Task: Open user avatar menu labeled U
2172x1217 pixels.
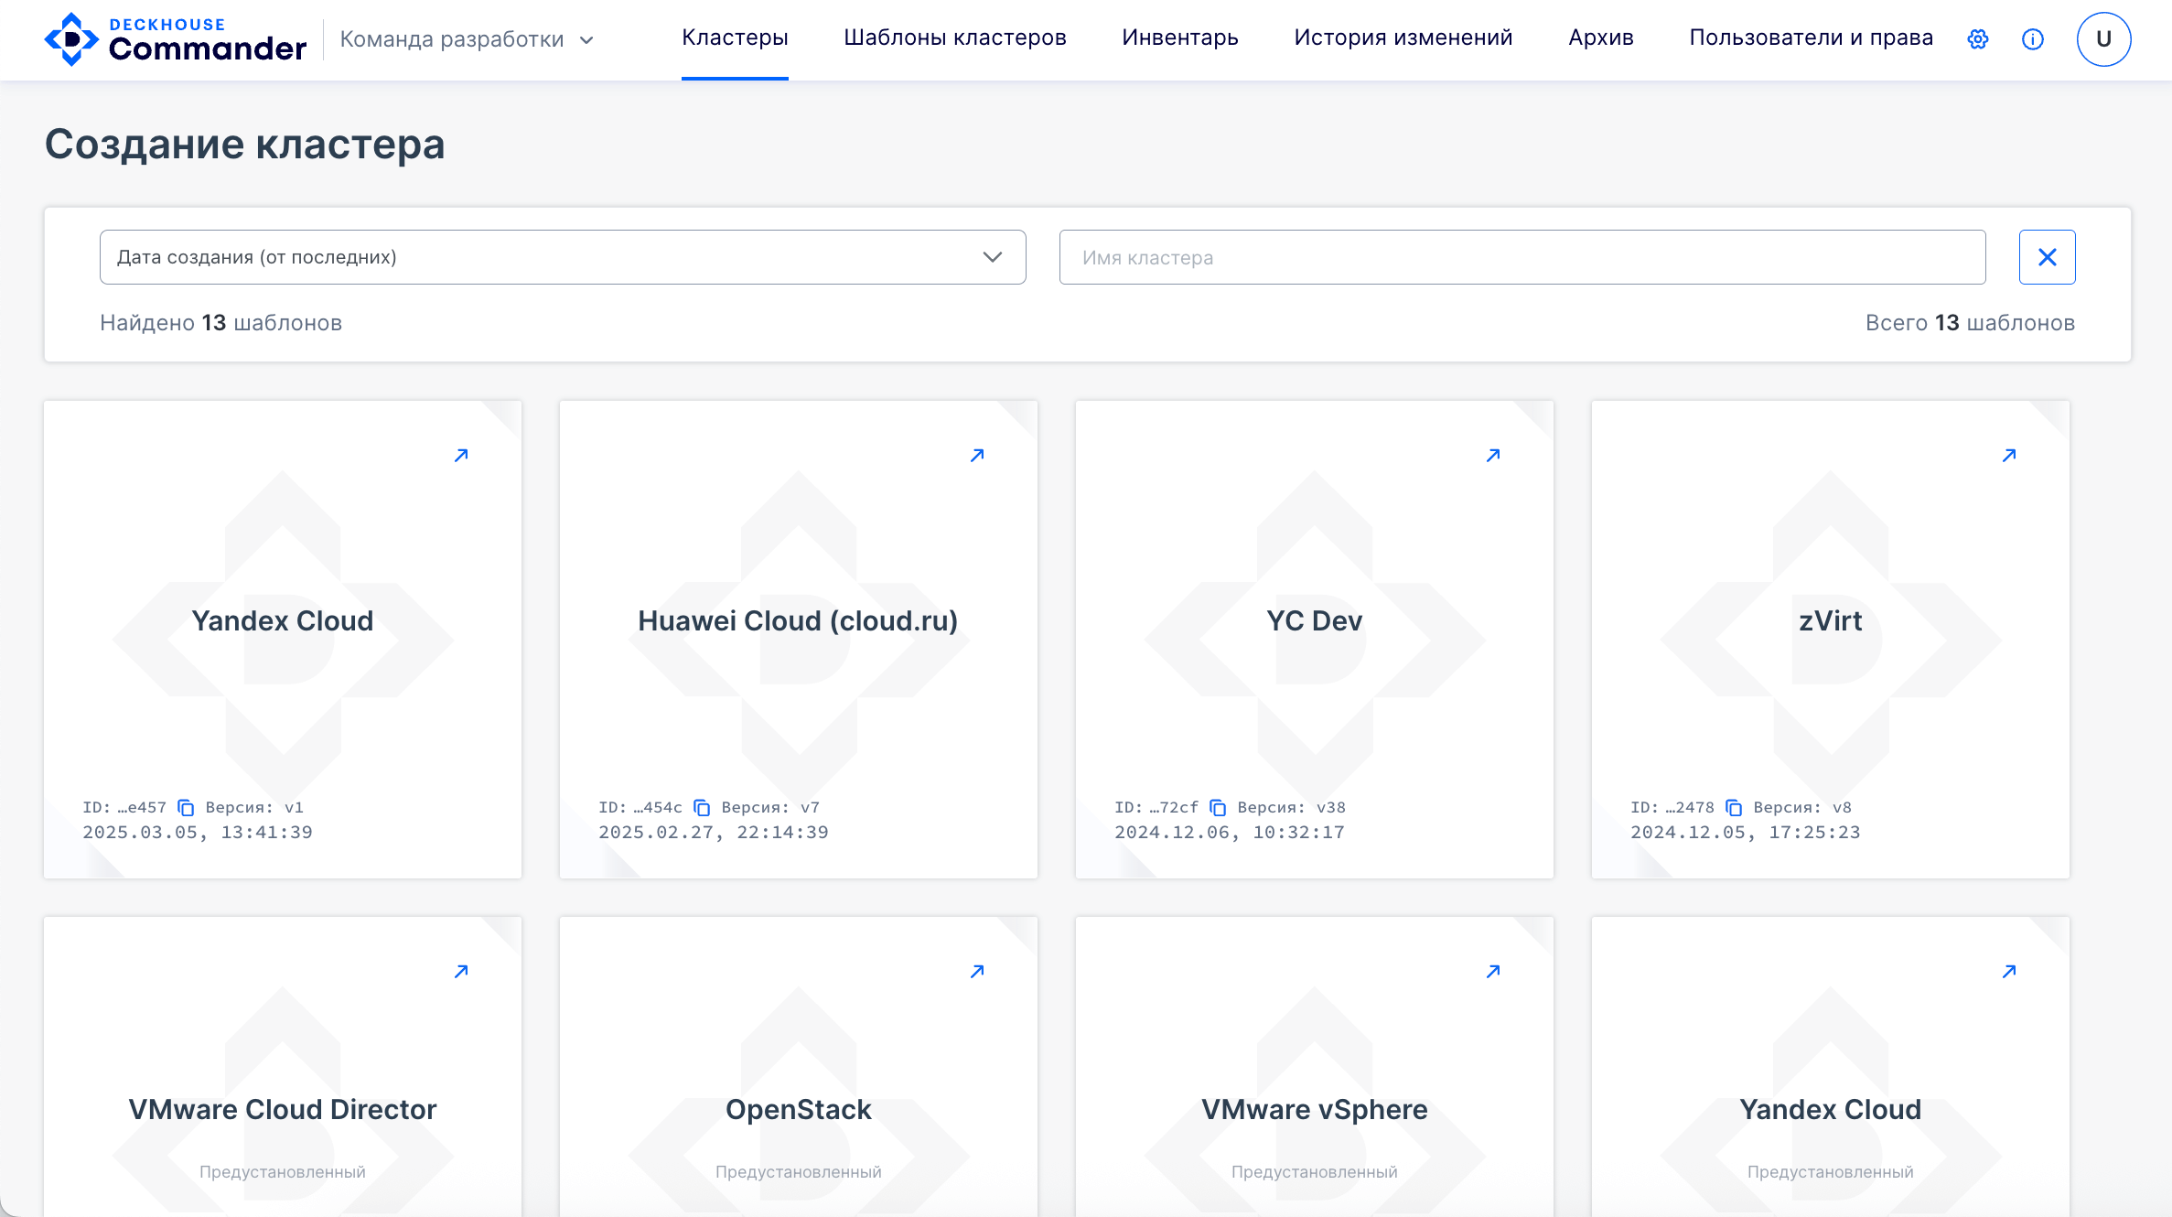Action: (2103, 39)
